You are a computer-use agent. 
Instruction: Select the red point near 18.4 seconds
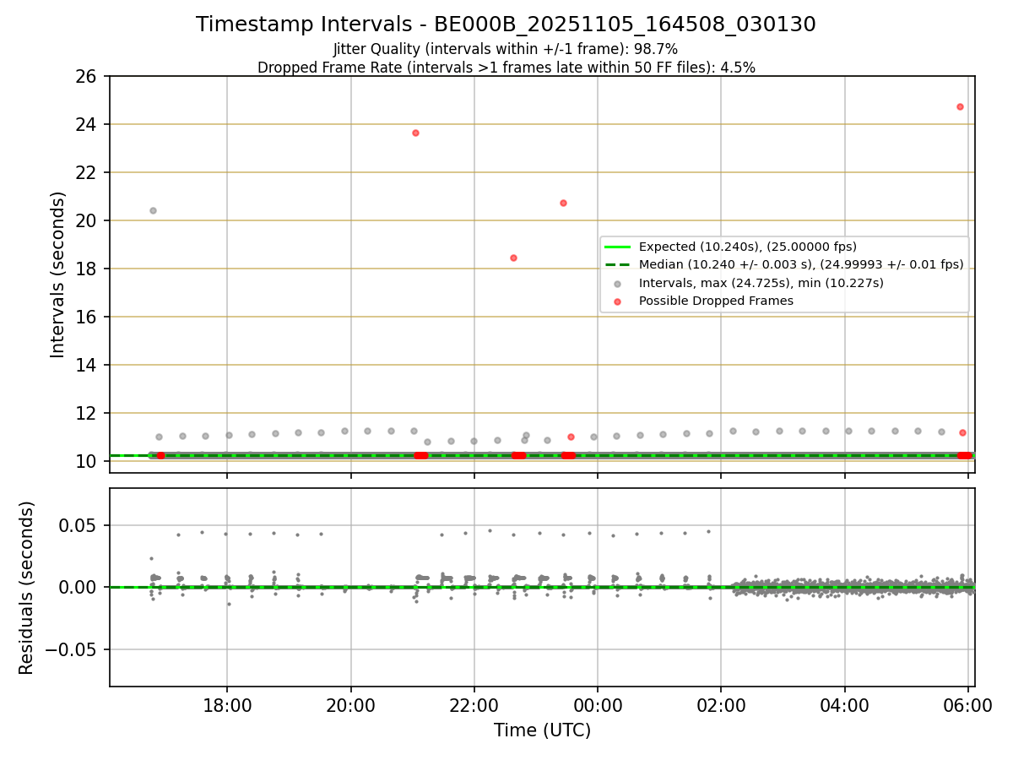513,258
